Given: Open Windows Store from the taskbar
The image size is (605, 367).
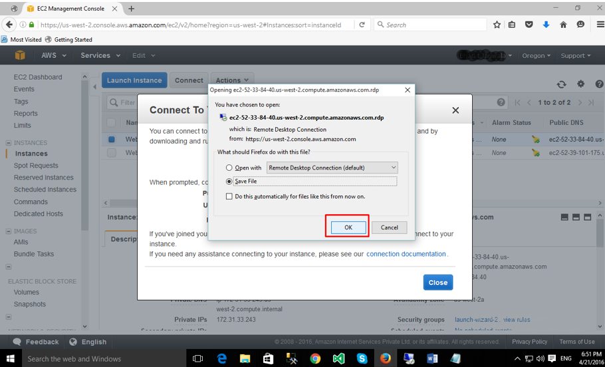Looking at the screenshot, I should coord(268,359).
